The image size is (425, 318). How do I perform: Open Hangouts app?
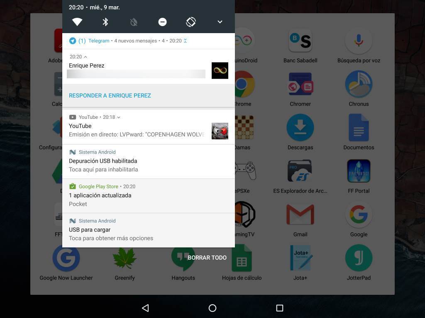[x=183, y=263]
